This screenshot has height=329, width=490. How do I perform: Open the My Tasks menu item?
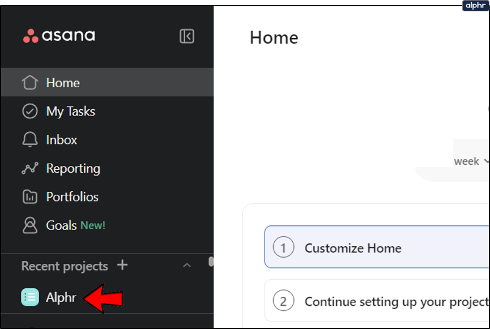[x=70, y=112]
